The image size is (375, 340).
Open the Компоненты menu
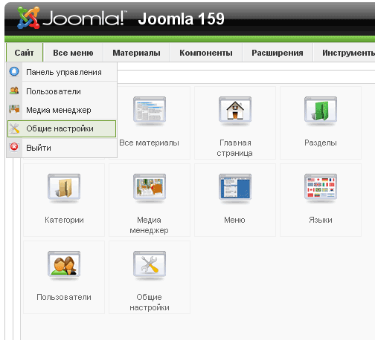tap(206, 53)
